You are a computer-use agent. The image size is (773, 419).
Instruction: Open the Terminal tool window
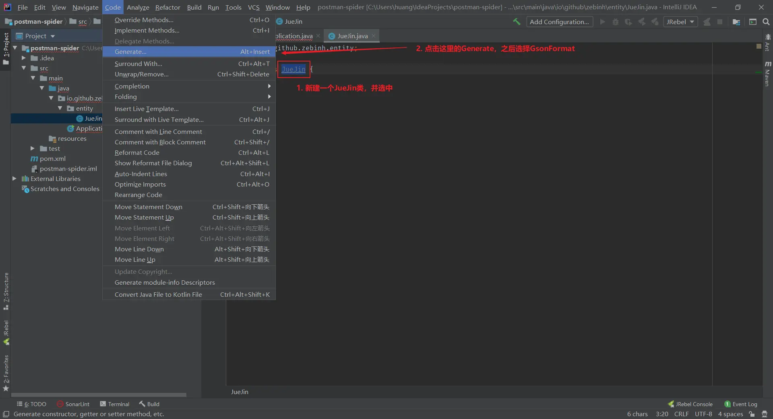115,404
